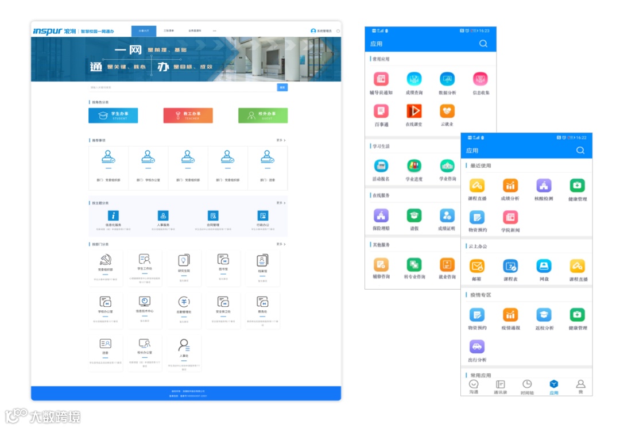Open 物资预约 in 疫情专区 section
Screen dimensions: 620x428
click(x=477, y=315)
